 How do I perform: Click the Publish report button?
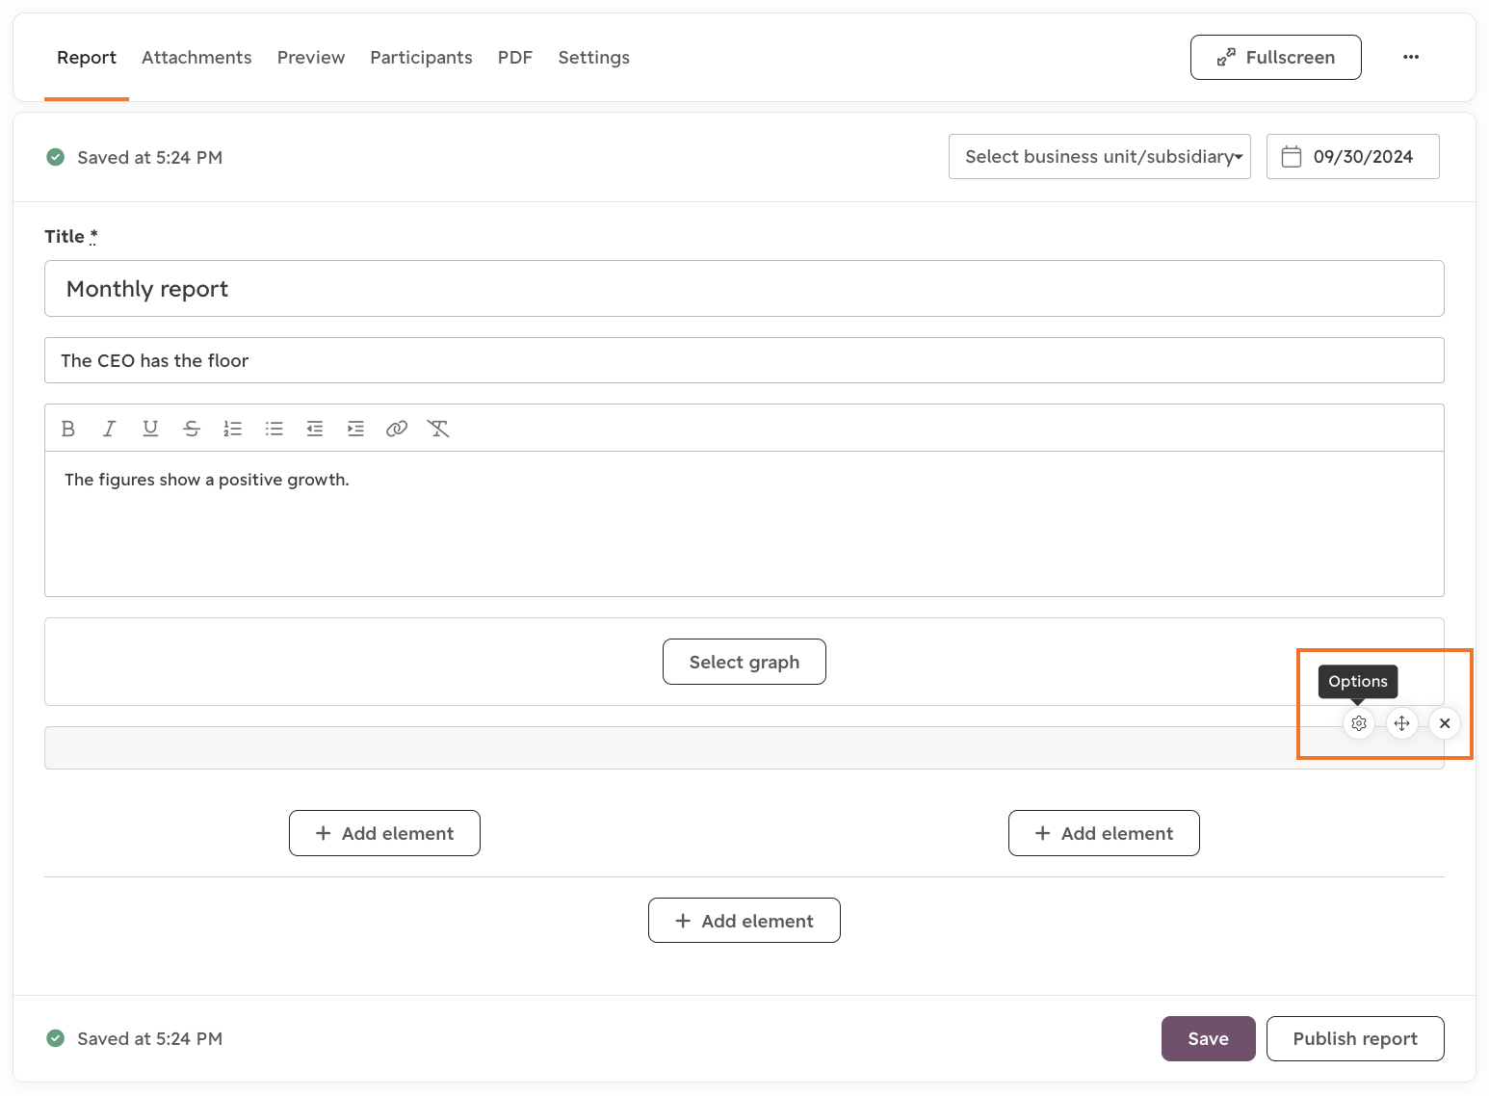(x=1355, y=1039)
